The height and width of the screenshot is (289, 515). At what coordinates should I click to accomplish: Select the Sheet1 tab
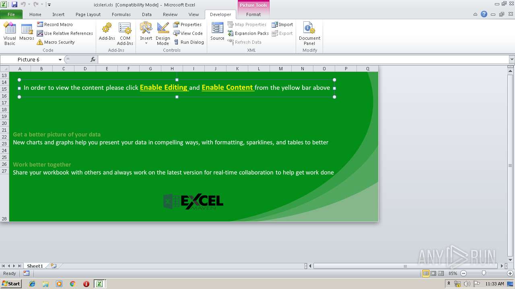click(x=35, y=266)
